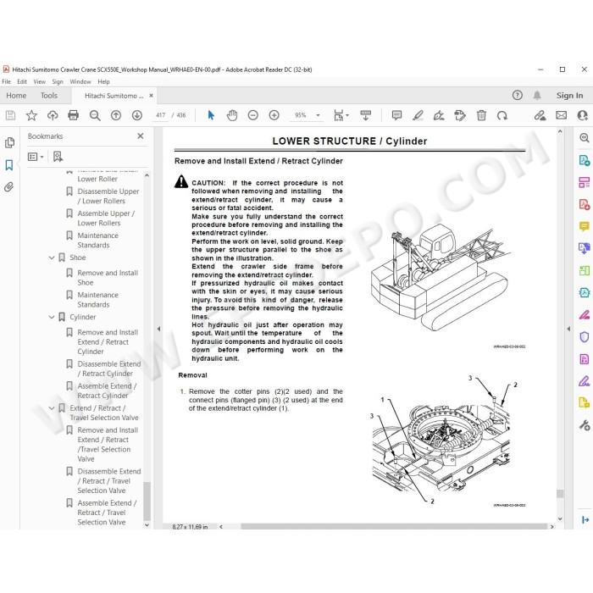
Task: Click the horizontal scrollbar at bottom
Action: (x=394, y=526)
